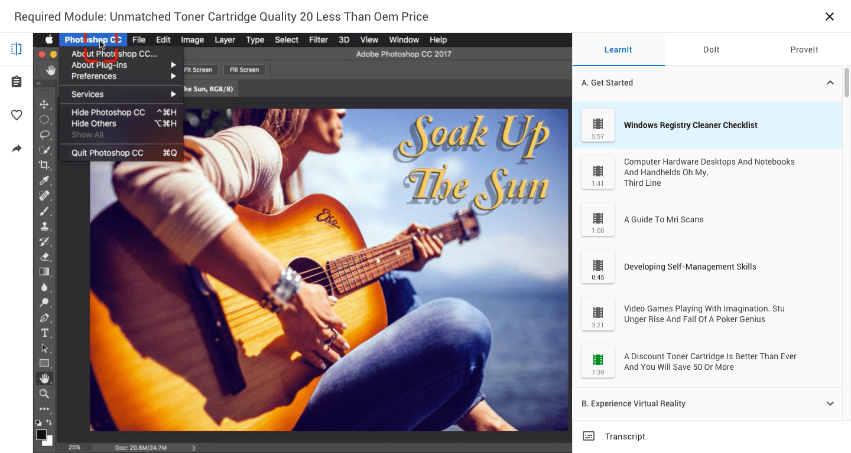Select the Quick Selection brush tool
Image resolution: width=851 pixels, height=453 pixels.
tap(44, 150)
